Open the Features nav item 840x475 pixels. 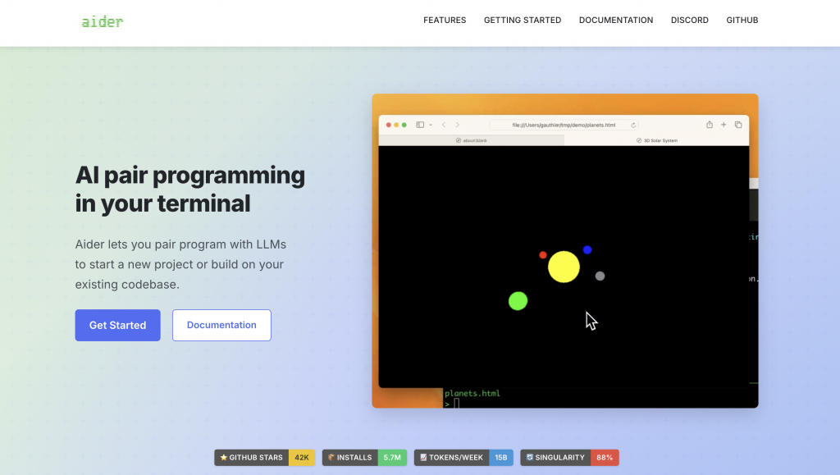tap(445, 21)
